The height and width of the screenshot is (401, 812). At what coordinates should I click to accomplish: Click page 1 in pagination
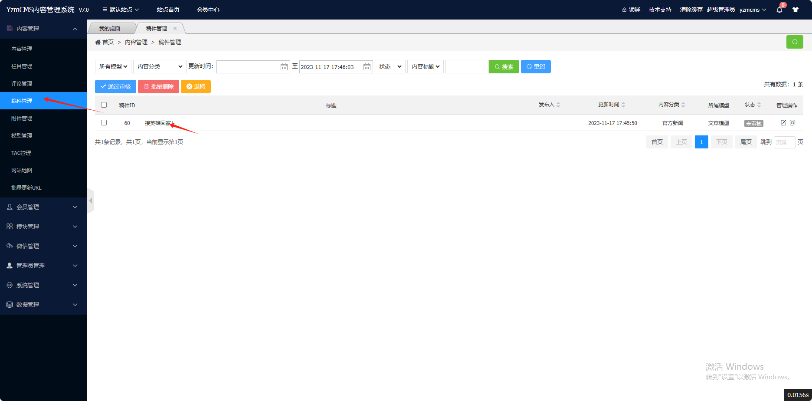coord(701,142)
